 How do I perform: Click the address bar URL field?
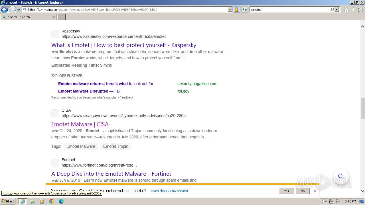pyautogui.click(x=125, y=9)
